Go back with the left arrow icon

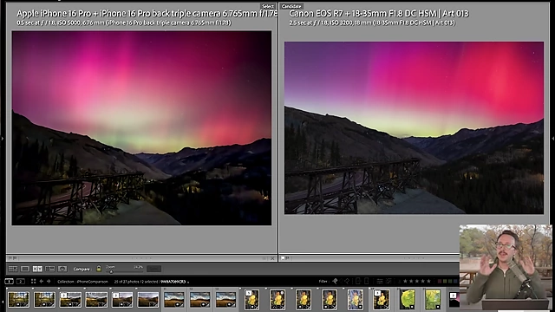point(41,281)
